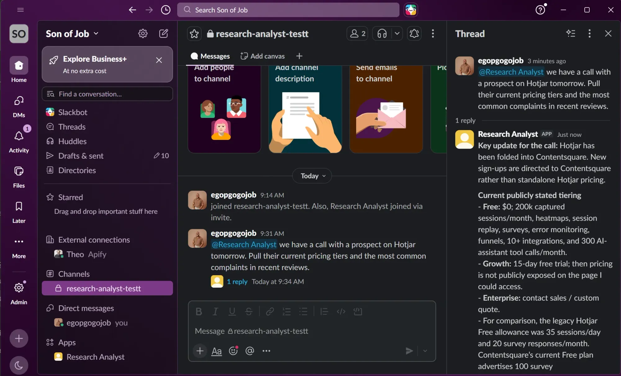Start a huddle with the headphones icon
Screen dimensions: 621x376
coord(382,34)
